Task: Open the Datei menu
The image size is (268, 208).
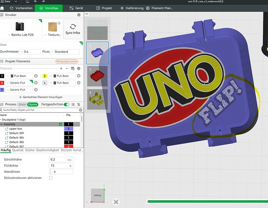Action: coord(7,1)
